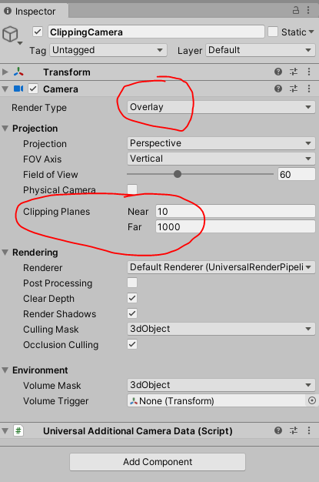Click Camera component help question mark
This screenshot has height=482, width=319.
click(x=278, y=89)
